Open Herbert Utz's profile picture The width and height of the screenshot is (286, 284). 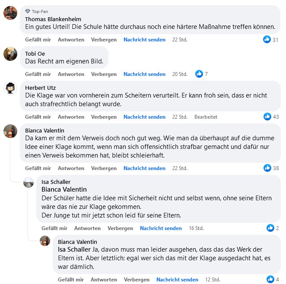[x=10, y=88]
